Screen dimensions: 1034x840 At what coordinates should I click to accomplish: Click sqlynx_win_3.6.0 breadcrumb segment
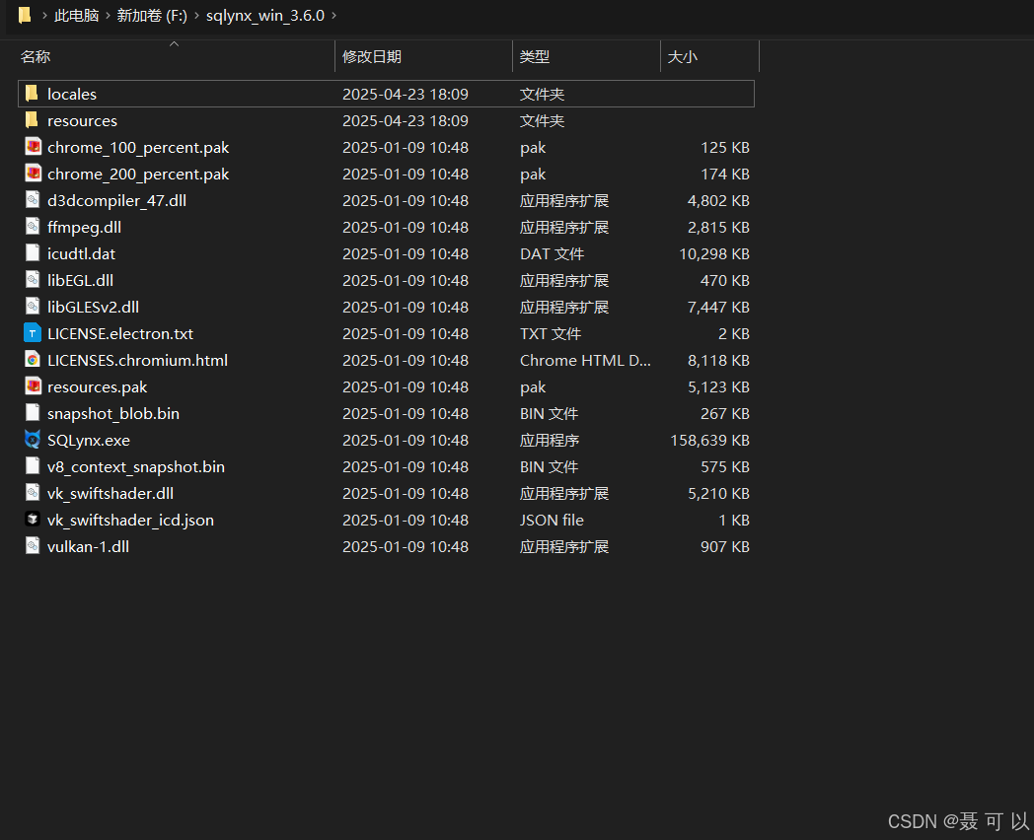click(265, 15)
